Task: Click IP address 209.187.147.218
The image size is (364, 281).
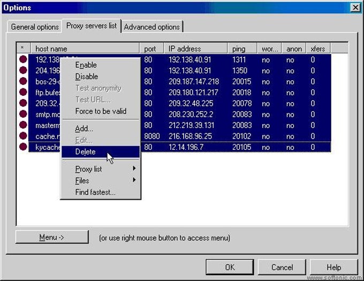Action: click(194, 81)
